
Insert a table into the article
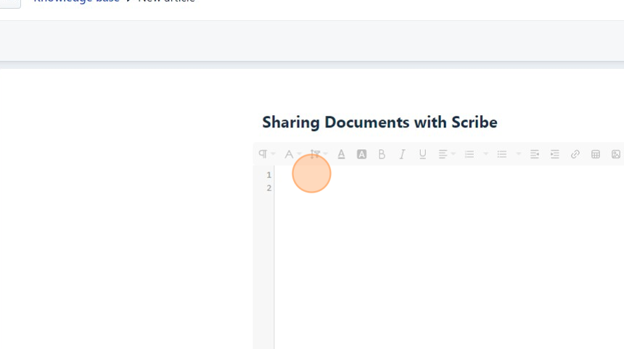point(596,154)
